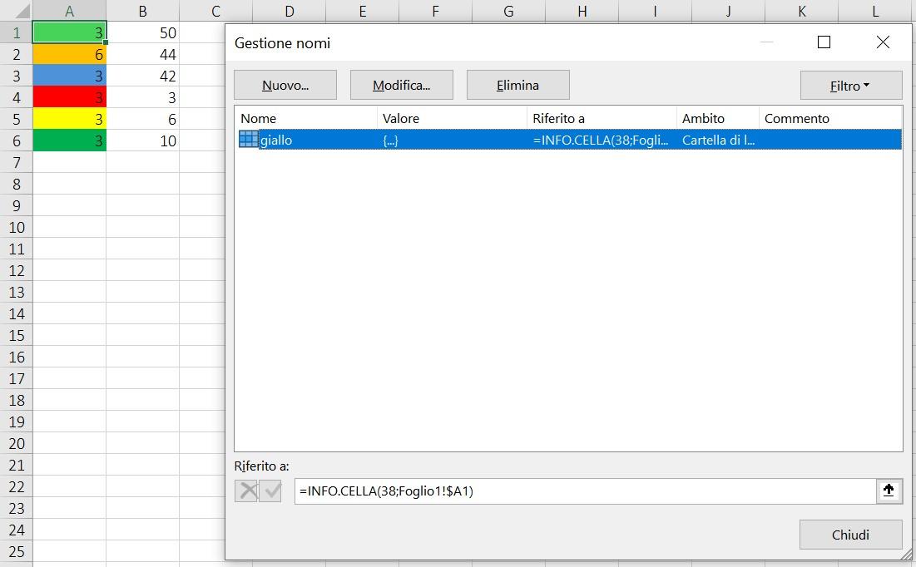916x567 pixels.
Task: Click the confirm checkmark icon next to the formula
Action: click(x=271, y=491)
